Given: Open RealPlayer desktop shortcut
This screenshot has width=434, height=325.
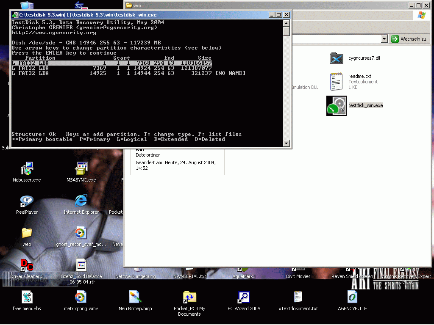Looking at the screenshot, I should (27, 201).
